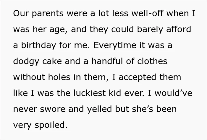Image resolution: width=207 pixels, height=140 pixels.
Task: Click on the word "afford"
Action: point(179,29)
